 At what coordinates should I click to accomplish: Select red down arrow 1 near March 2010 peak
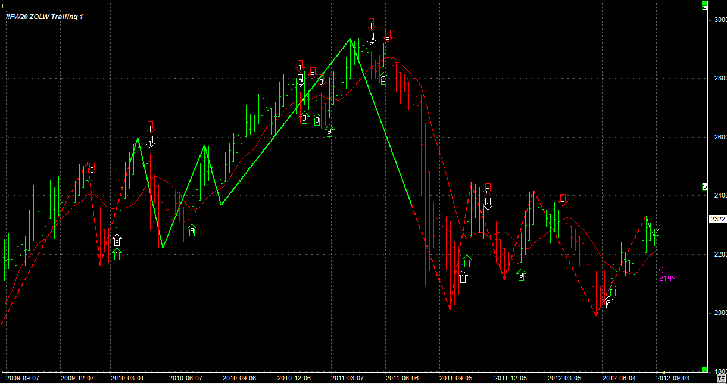coord(150,127)
